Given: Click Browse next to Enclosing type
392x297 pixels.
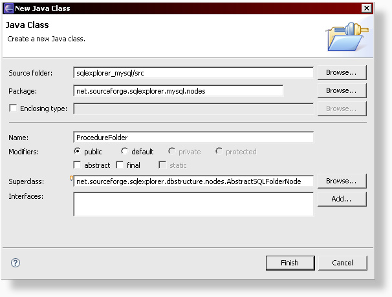Looking at the screenshot, I should [342, 108].
